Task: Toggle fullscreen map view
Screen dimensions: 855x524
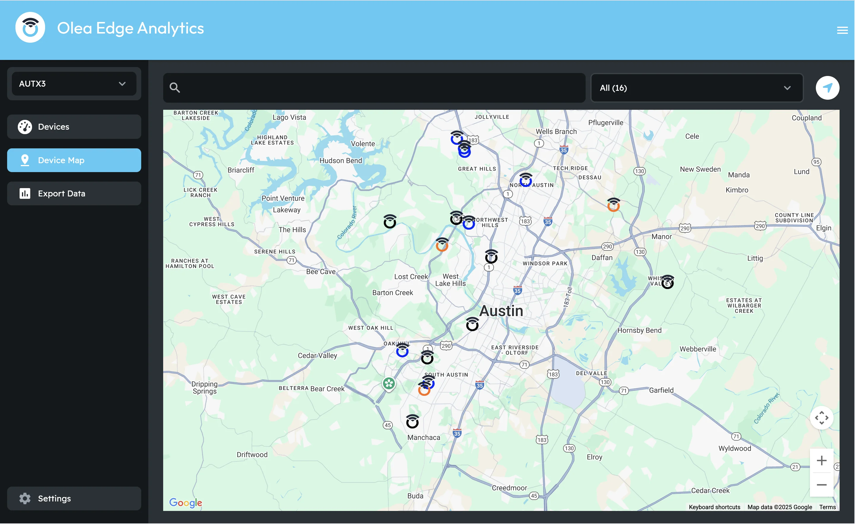Action: click(x=822, y=418)
